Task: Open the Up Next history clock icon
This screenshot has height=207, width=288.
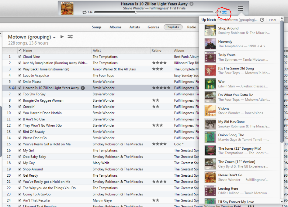Action: coord(262,20)
